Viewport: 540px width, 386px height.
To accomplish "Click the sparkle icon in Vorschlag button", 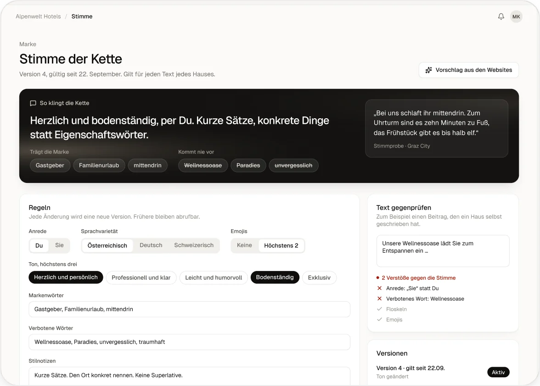I will point(428,70).
